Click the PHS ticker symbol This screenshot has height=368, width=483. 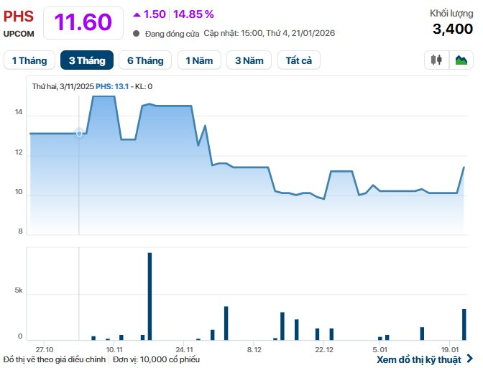[19, 16]
